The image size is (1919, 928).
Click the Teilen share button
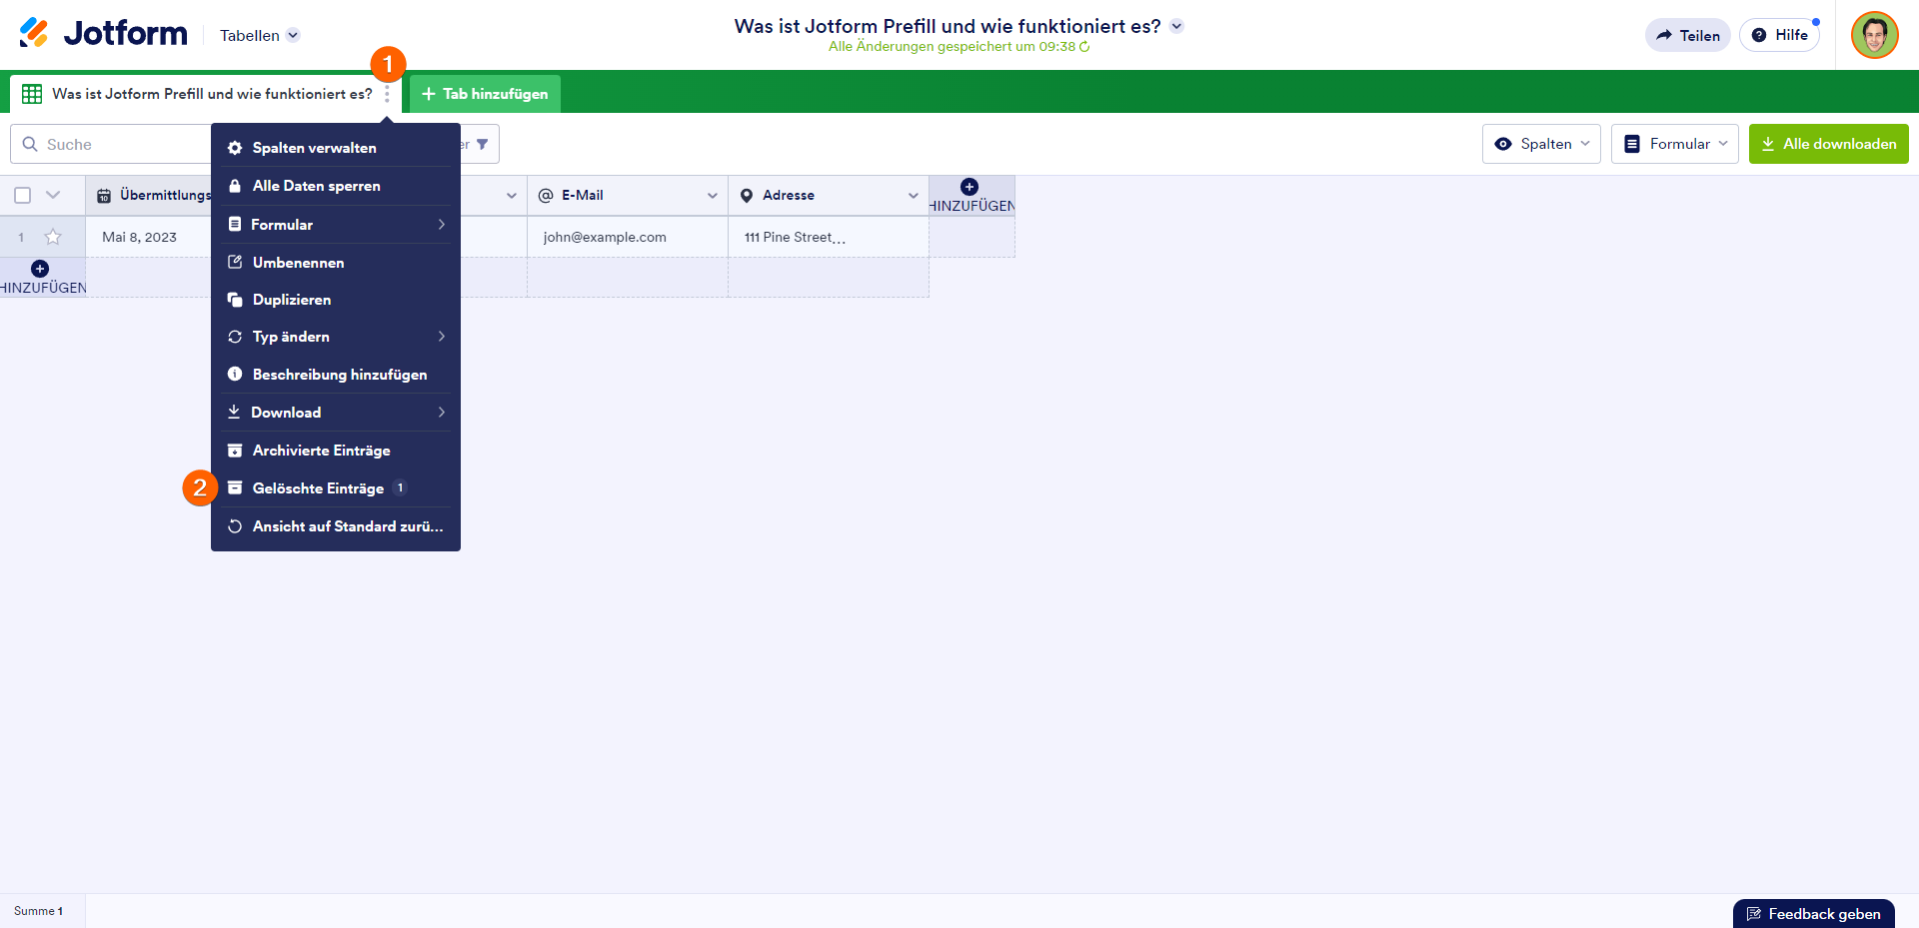pyautogui.click(x=1688, y=35)
